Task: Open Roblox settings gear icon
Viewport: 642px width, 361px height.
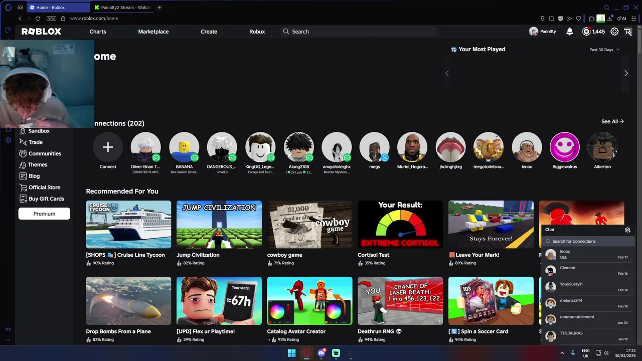Action: [x=614, y=32]
